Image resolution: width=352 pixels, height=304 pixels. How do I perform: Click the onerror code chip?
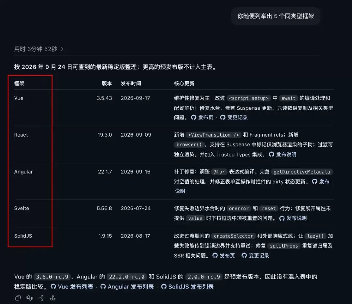[239, 208]
